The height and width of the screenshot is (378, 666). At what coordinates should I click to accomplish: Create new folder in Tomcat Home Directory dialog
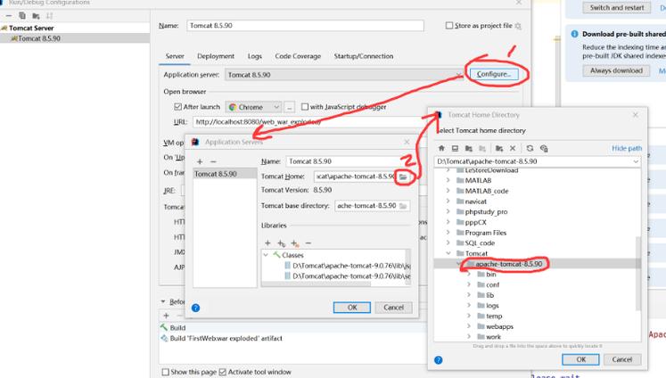(x=499, y=148)
